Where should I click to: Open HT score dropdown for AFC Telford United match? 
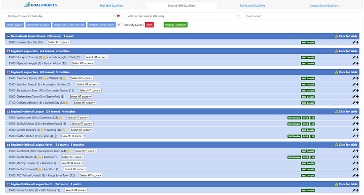point(90,176)
